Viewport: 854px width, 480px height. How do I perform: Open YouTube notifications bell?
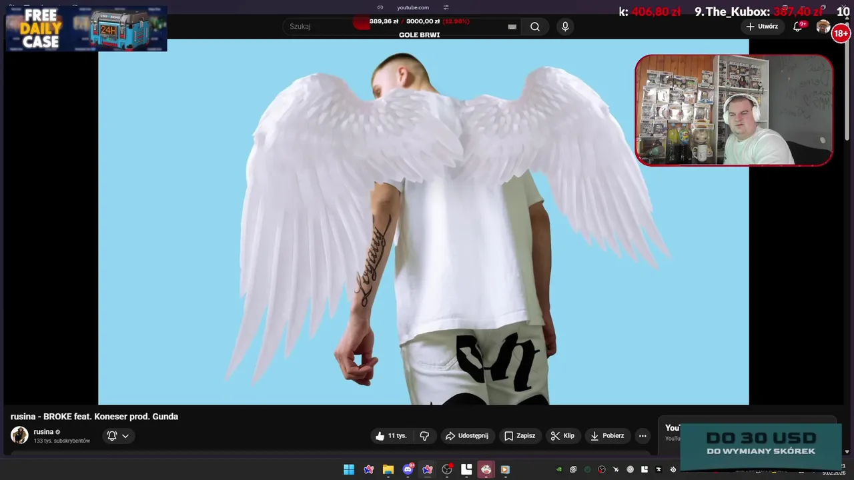[x=797, y=27]
